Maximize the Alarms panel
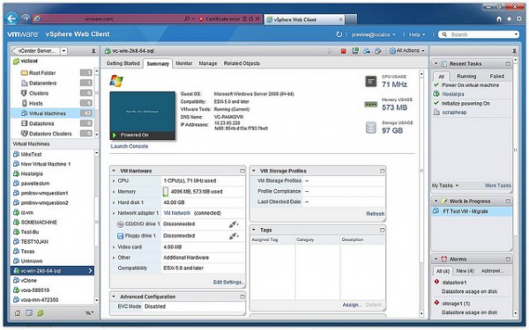This screenshot has width=529, height=330. click(508, 259)
